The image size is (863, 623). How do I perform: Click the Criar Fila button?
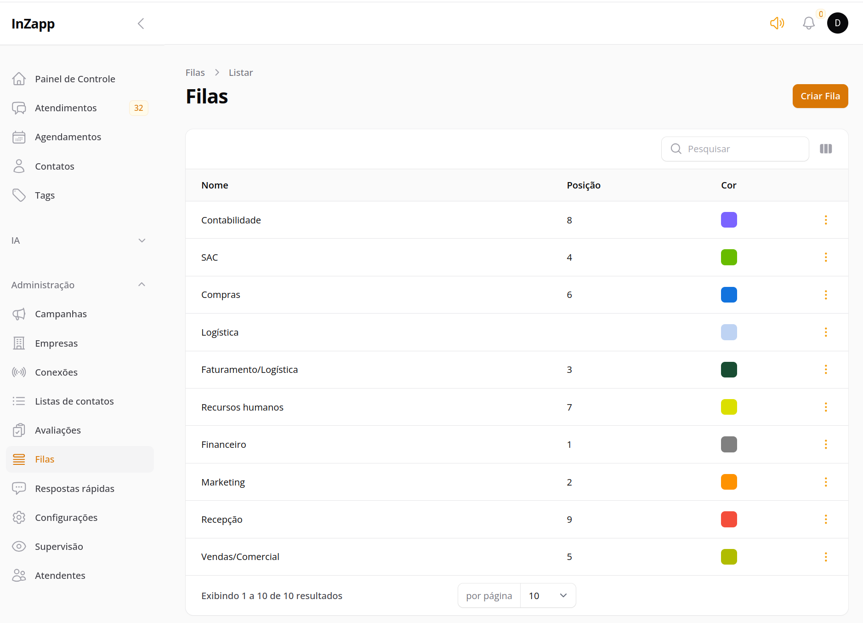(820, 96)
